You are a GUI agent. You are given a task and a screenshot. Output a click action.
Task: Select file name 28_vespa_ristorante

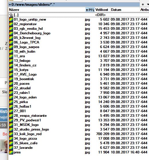tap(30, 116)
